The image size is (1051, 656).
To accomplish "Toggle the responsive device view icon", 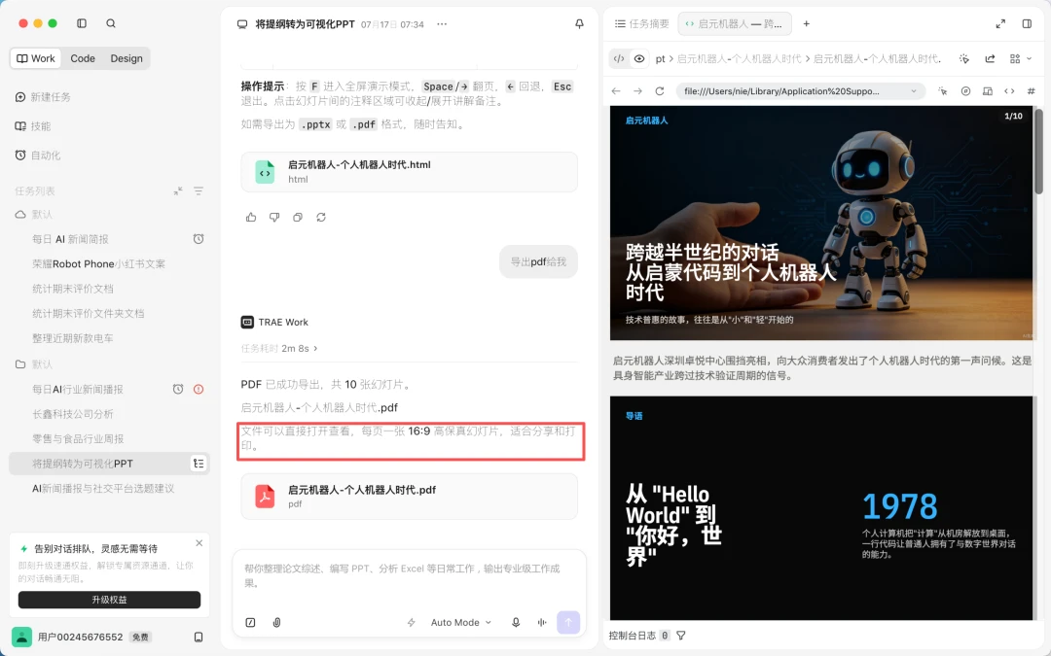I will 988,91.
